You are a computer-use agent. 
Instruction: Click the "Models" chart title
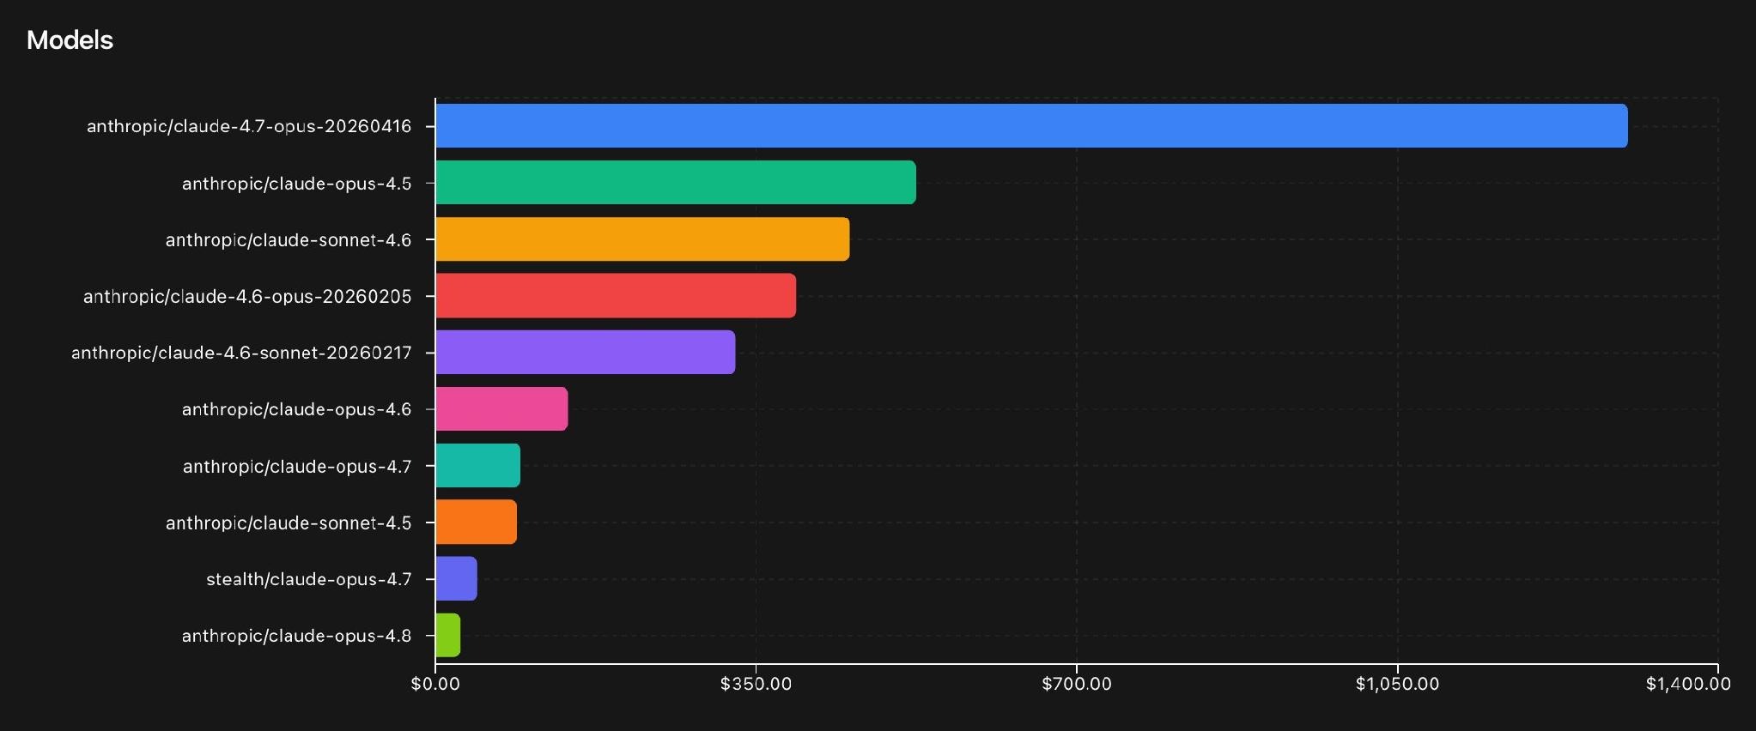click(70, 40)
